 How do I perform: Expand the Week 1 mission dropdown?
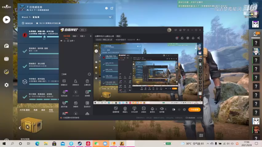110,17
